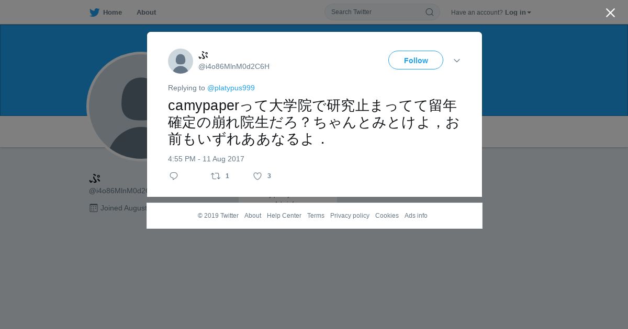Retweet this tweet using the retweet icon
Image resolution: width=628 pixels, height=329 pixels.
[x=216, y=176]
